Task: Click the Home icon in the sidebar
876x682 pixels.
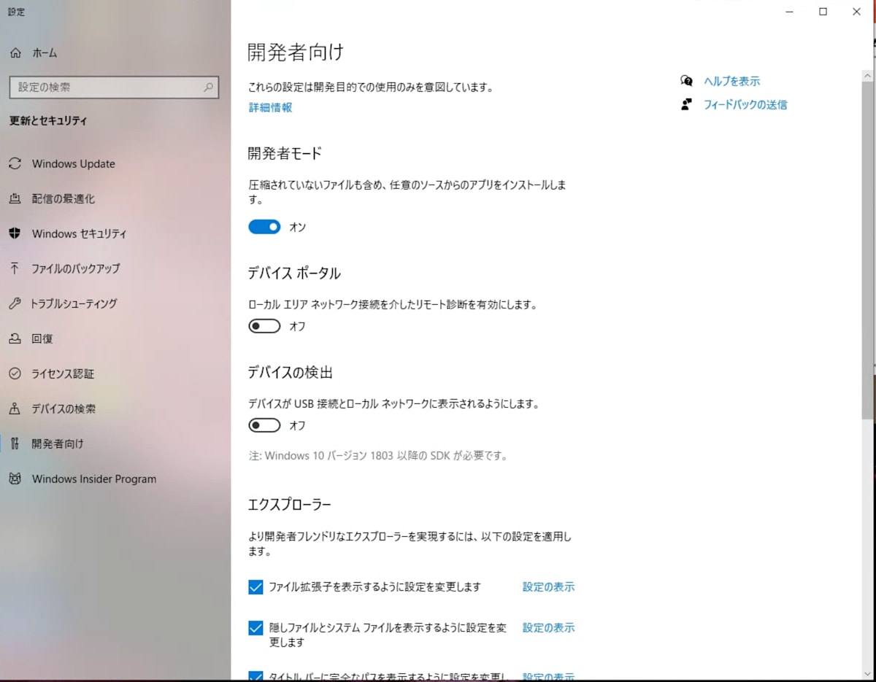Action: click(x=15, y=53)
